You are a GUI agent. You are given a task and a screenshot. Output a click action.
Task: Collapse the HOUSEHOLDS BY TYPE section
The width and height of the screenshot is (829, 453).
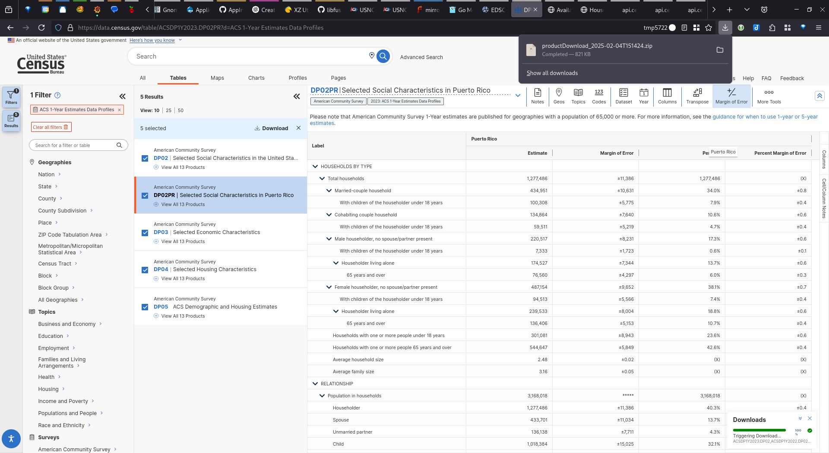(315, 166)
